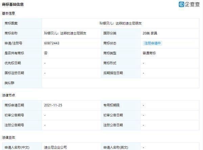Select the 商标基础信息 page heading
Viewport: 203px width, 150px height.
point(13,4)
